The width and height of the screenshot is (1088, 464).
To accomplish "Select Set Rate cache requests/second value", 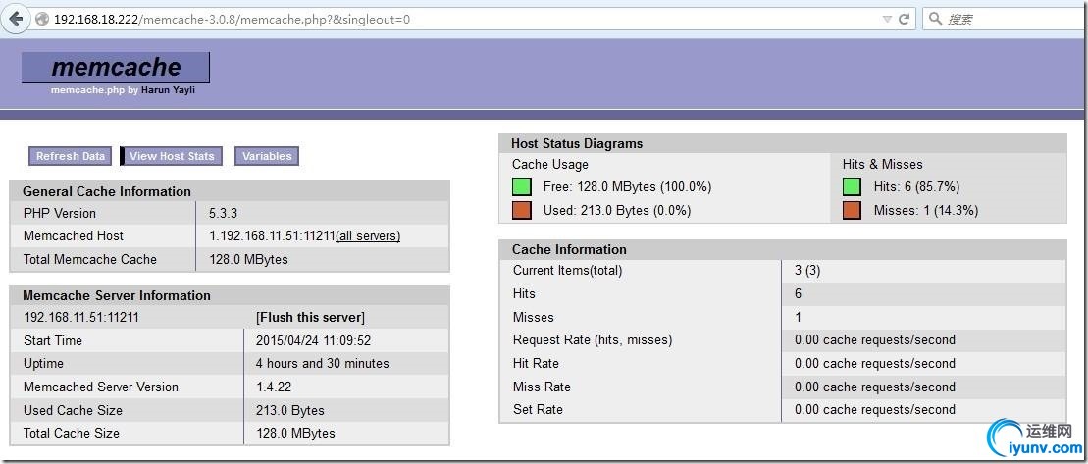I will click(875, 410).
